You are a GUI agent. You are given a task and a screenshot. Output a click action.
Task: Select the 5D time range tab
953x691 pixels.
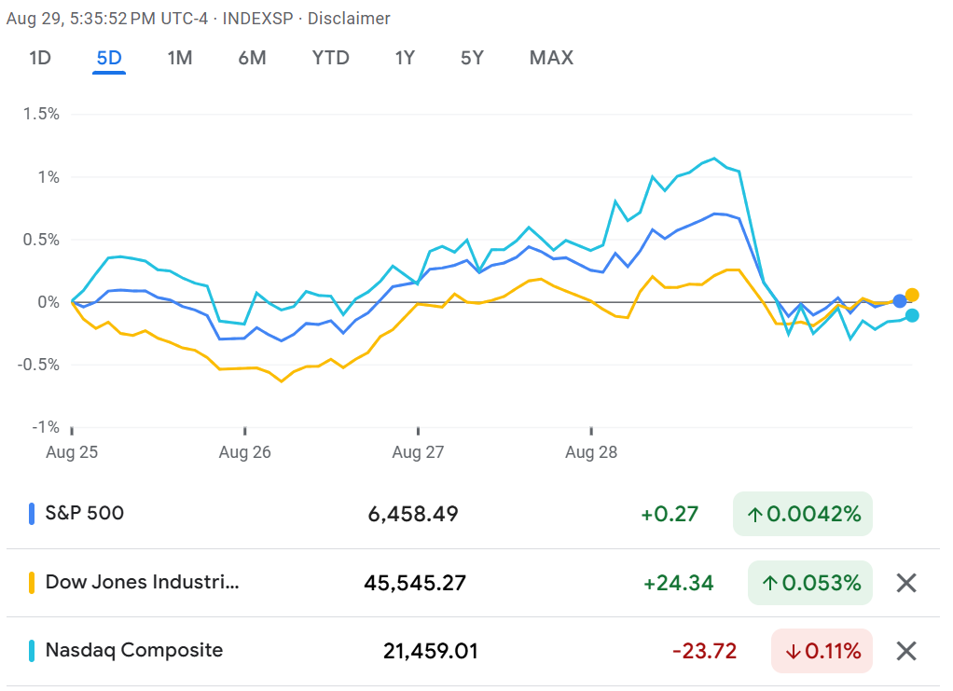[109, 58]
